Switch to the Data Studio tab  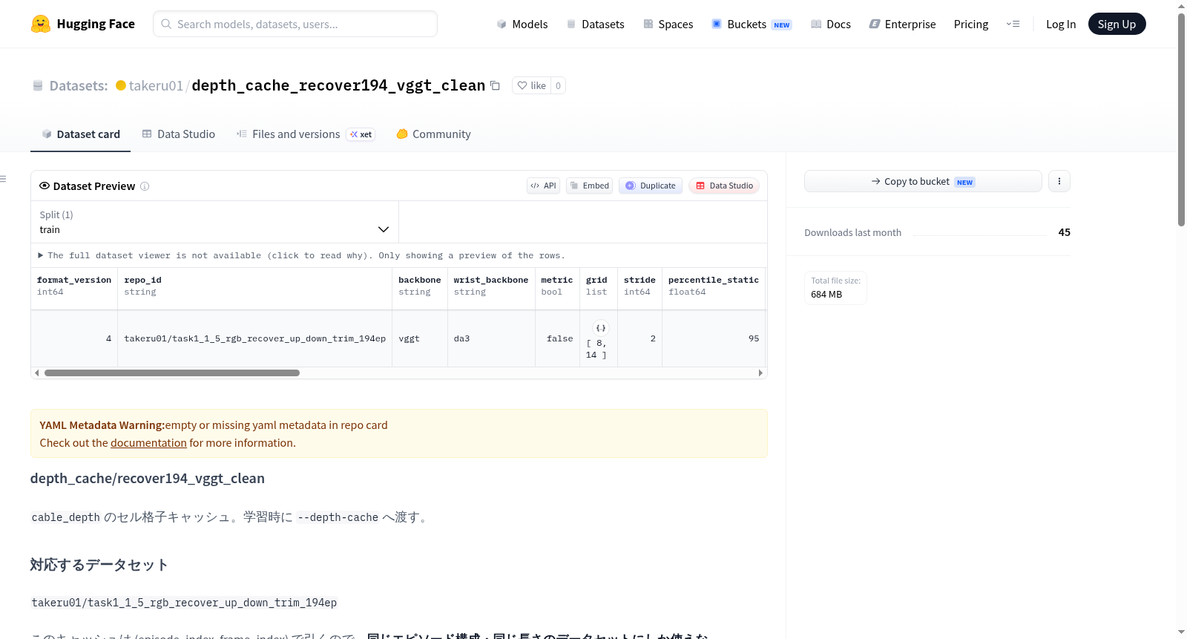[x=178, y=134]
